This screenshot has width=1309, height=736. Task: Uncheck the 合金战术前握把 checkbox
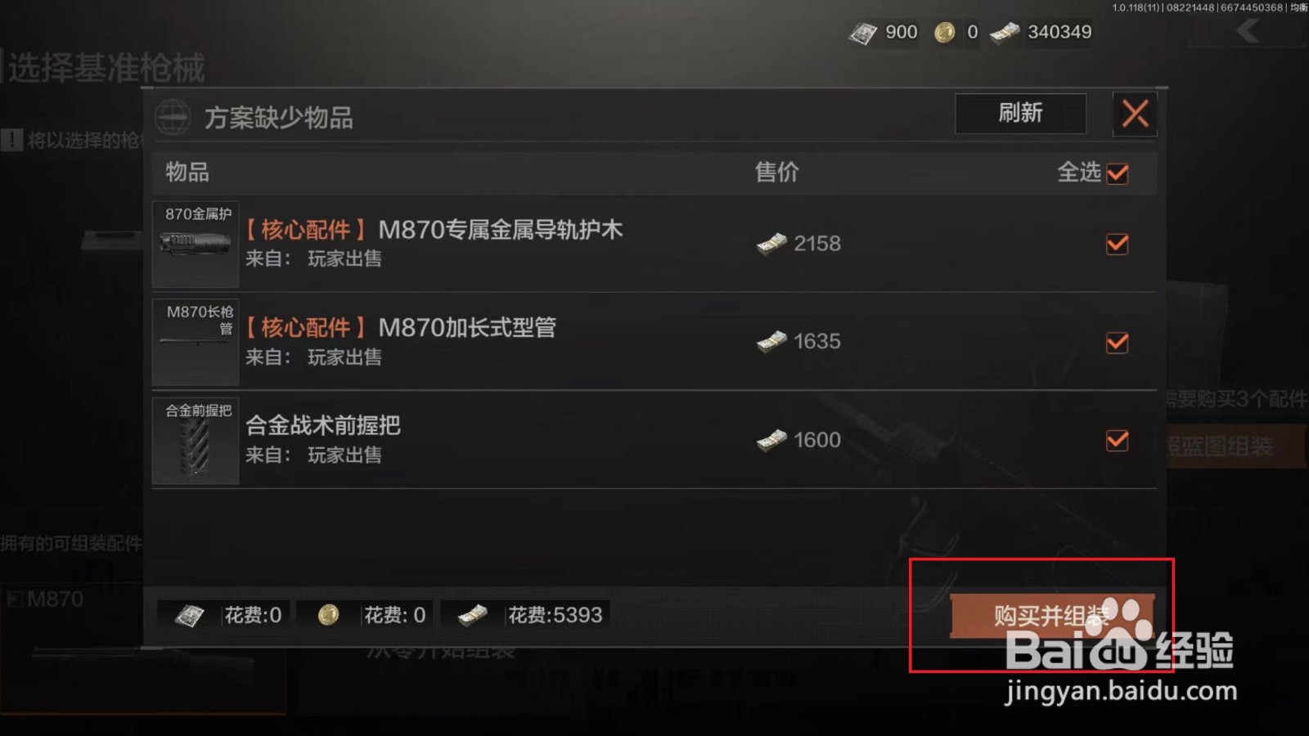click(x=1118, y=440)
